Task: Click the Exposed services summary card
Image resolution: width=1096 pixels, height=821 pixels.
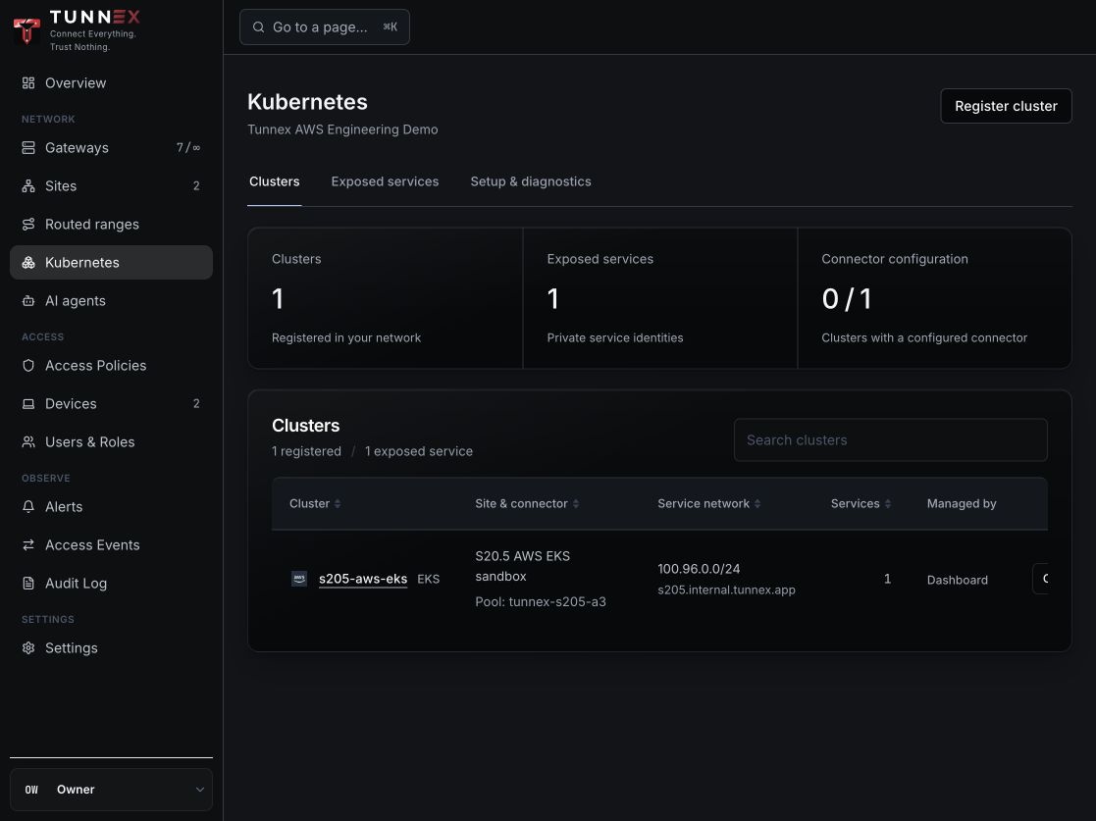Action: coord(659,298)
